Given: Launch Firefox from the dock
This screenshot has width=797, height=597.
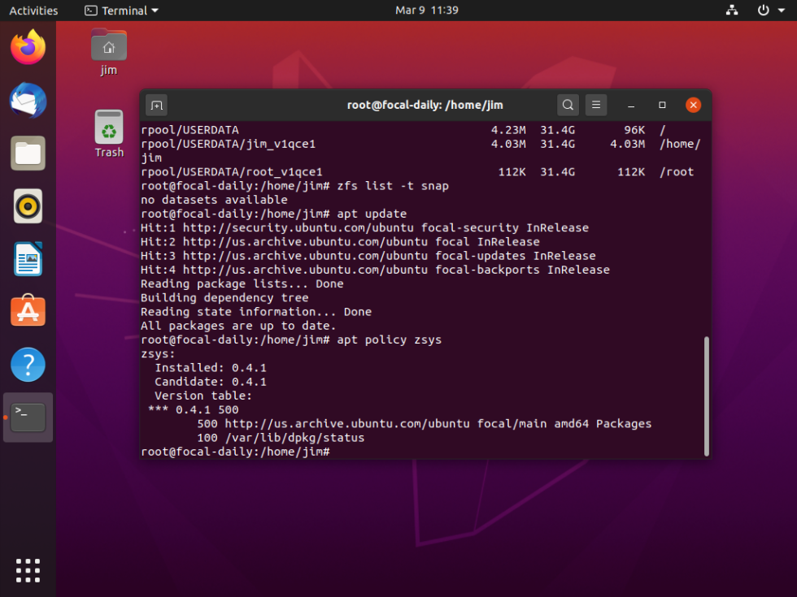Looking at the screenshot, I should [x=28, y=47].
